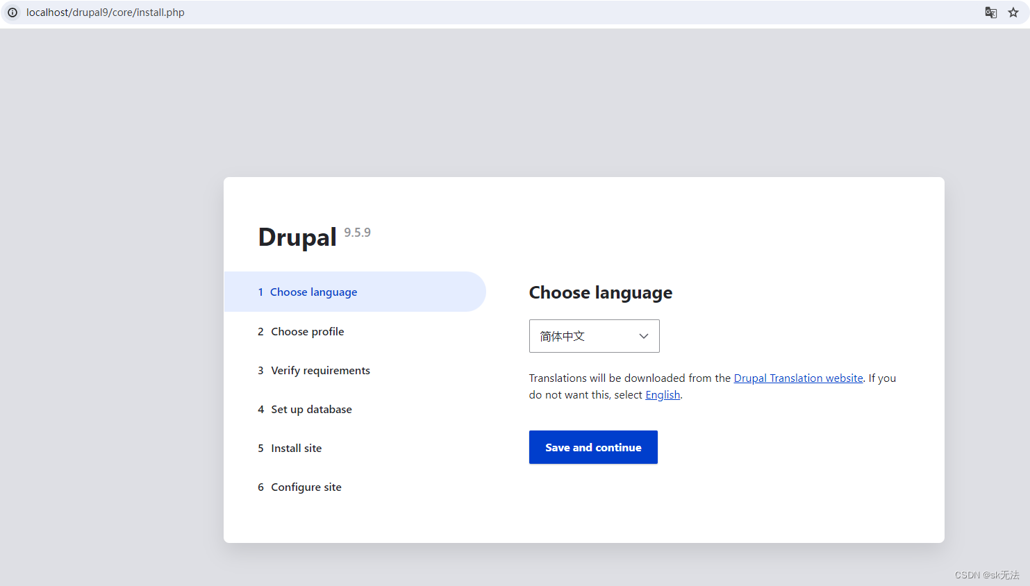Open the language dropdown showing 简体中文
The width and height of the screenshot is (1030, 586).
pos(594,336)
